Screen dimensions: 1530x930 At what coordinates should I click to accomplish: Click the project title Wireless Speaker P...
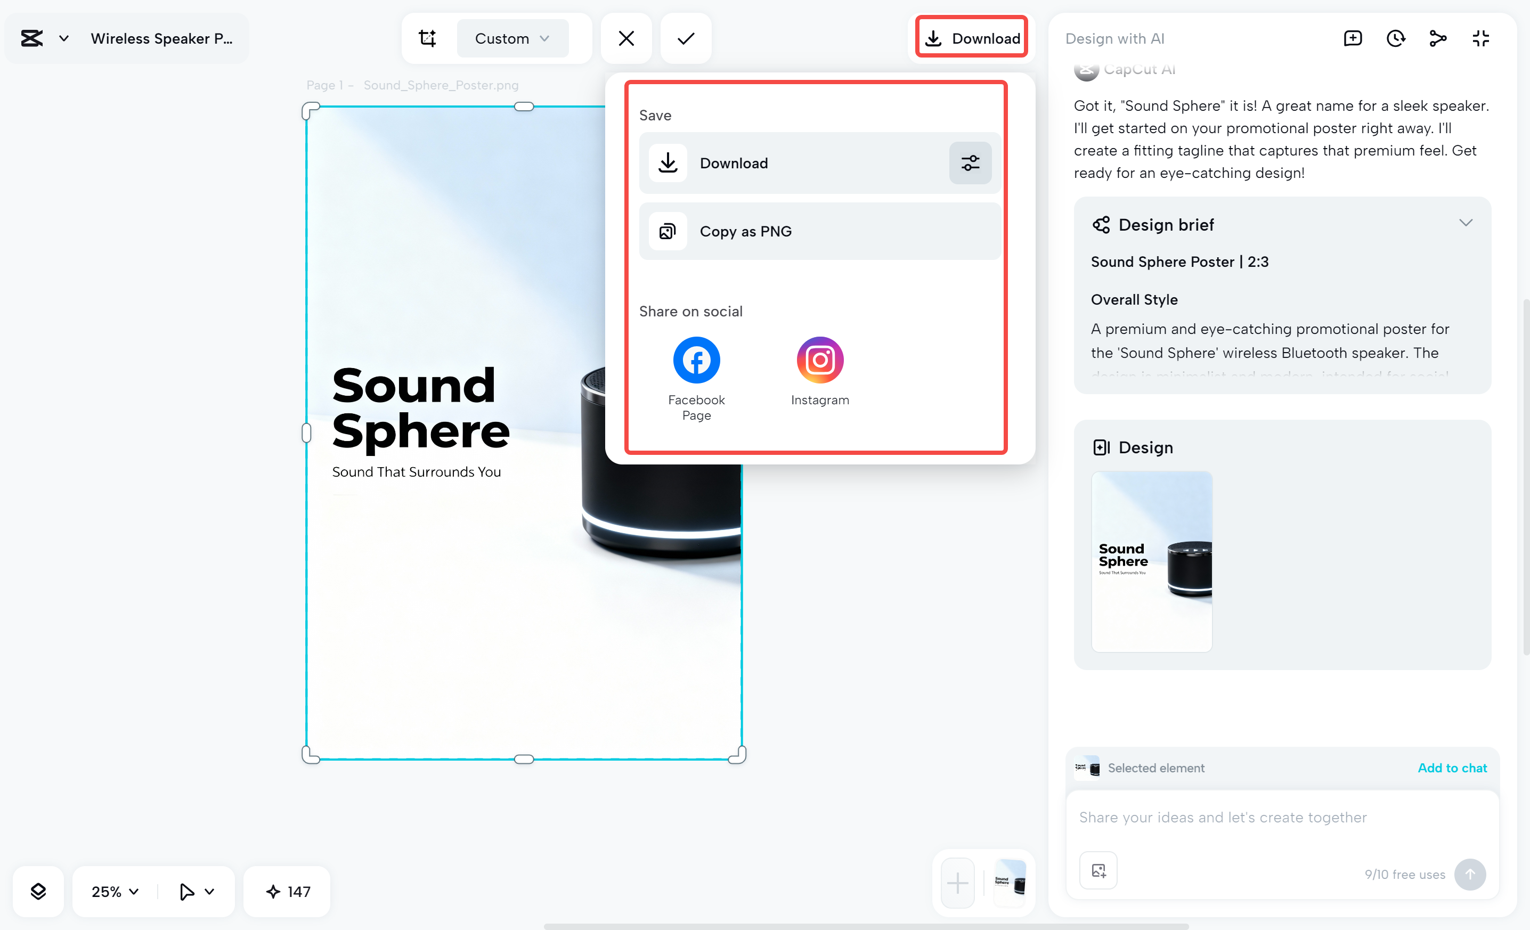tap(162, 38)
